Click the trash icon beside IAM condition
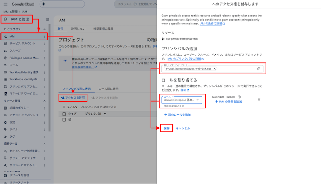The image size is (321, 184). click(x=259, y=99)
